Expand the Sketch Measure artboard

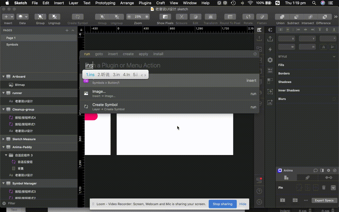click(3, 139)
